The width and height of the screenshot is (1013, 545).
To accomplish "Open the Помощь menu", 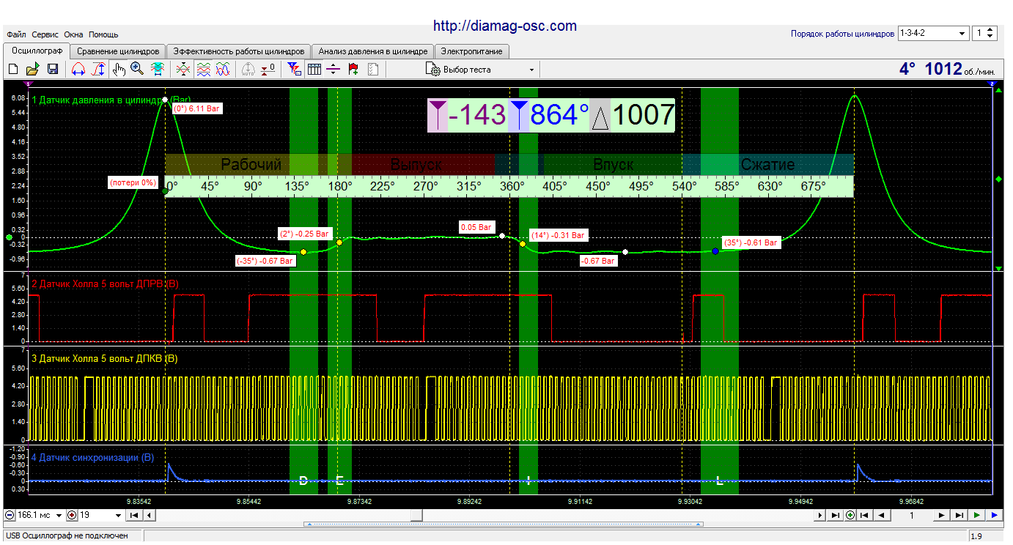I will click(x=103, y=34).
